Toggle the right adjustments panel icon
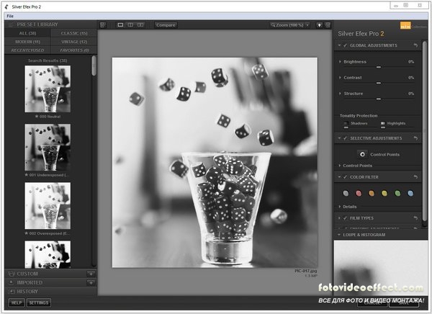 (x=328, y=25)
